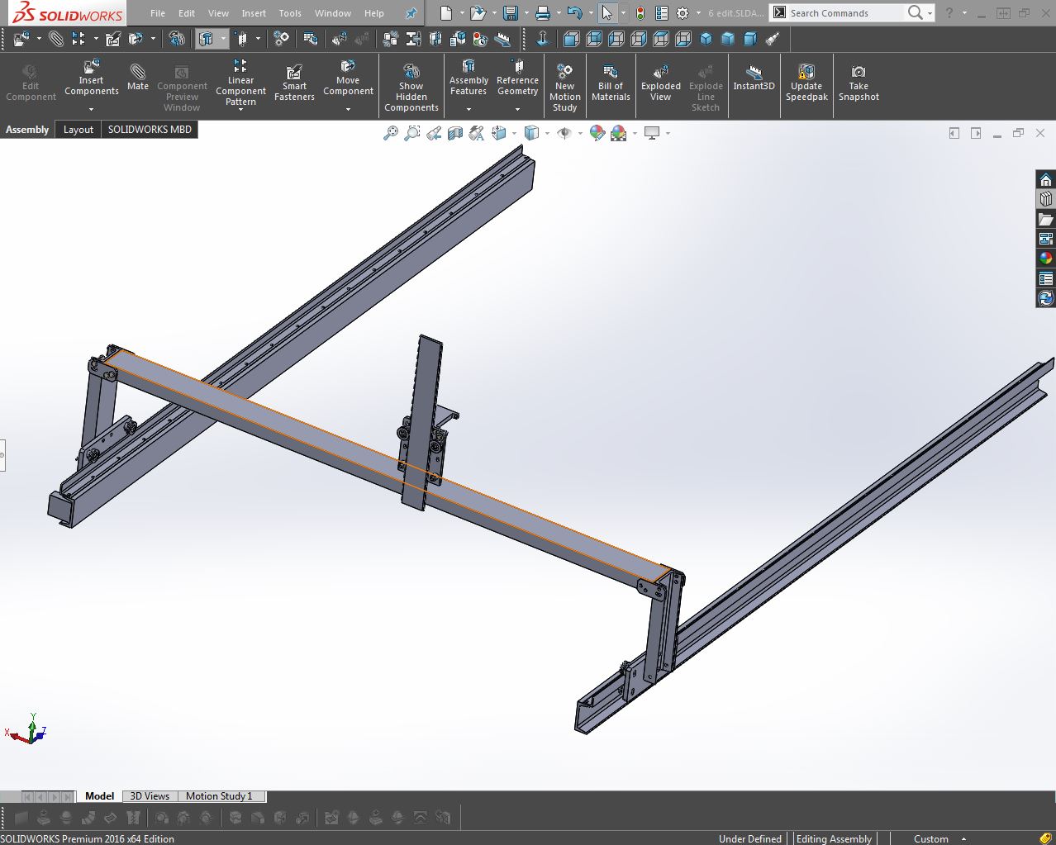1056x845 pixels.
Task: Switch to the SOLIDWORKS MBD tab
Action: pos(150,130)
